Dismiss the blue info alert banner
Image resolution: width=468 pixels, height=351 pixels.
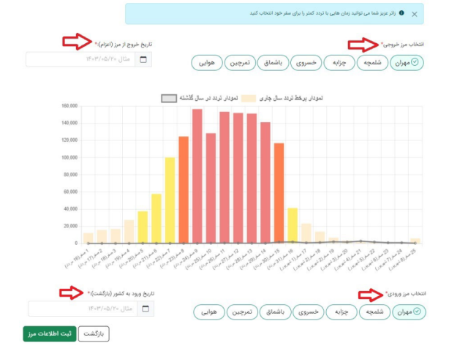click(x=435, y=14)
